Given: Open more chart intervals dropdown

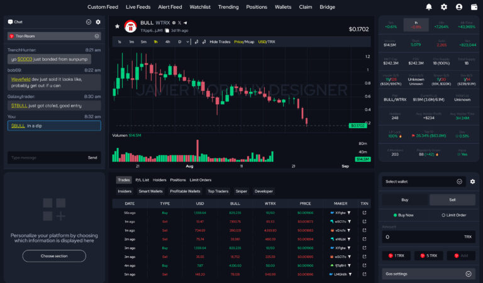Looking at the screenshot, I should click(187, 42).
